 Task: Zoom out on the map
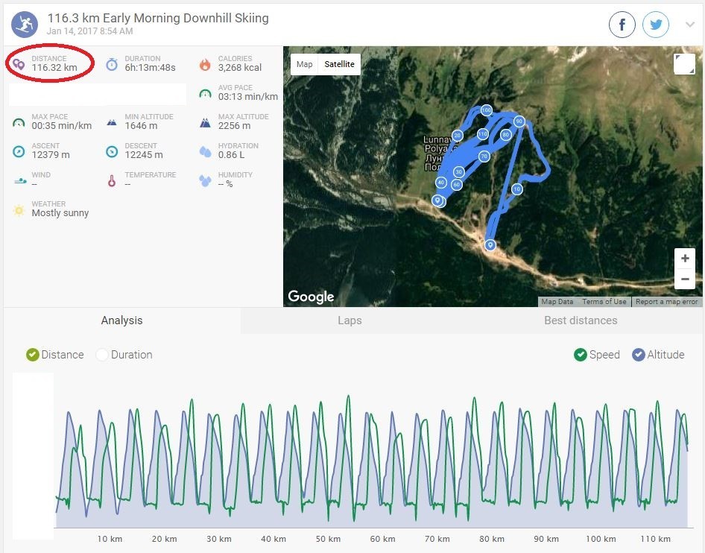click(685, 280)
